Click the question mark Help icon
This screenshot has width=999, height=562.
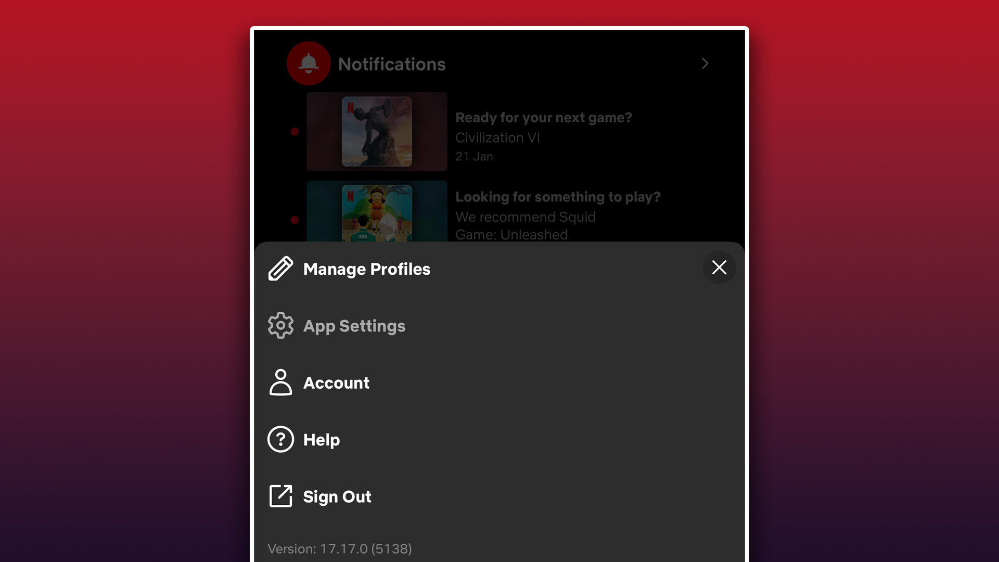280,439
